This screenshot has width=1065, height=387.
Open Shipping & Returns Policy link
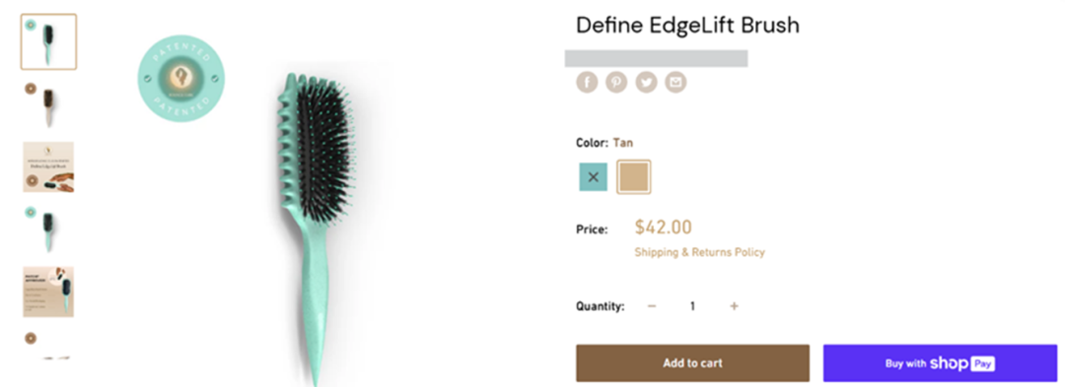point(699,252)
